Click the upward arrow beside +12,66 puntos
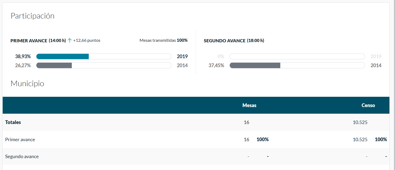395x170 pixels. click(70, 40)
